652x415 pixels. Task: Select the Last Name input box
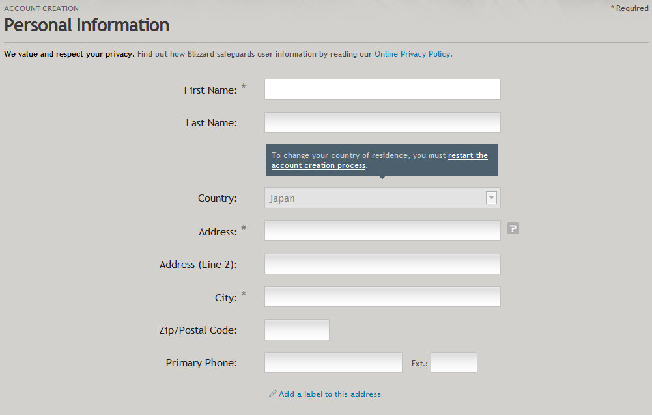382,122
